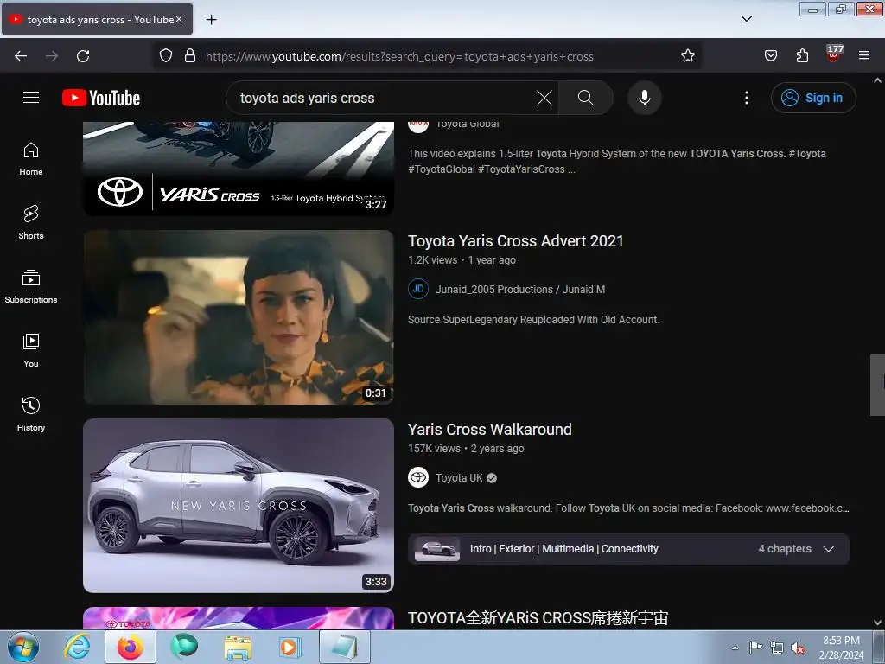885x664 pixels.
Task: Open a new tab with the plus button
Action: (x=211, y=20)
